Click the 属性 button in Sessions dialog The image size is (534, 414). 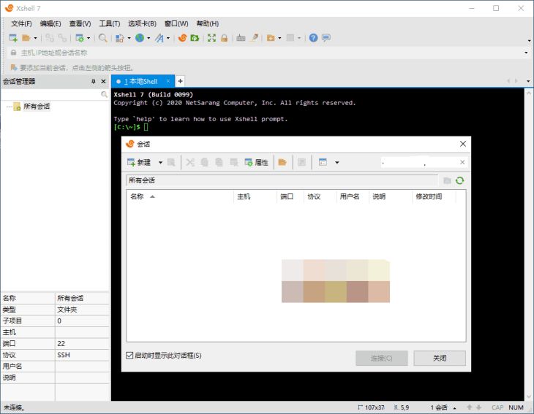coord(257,163)
